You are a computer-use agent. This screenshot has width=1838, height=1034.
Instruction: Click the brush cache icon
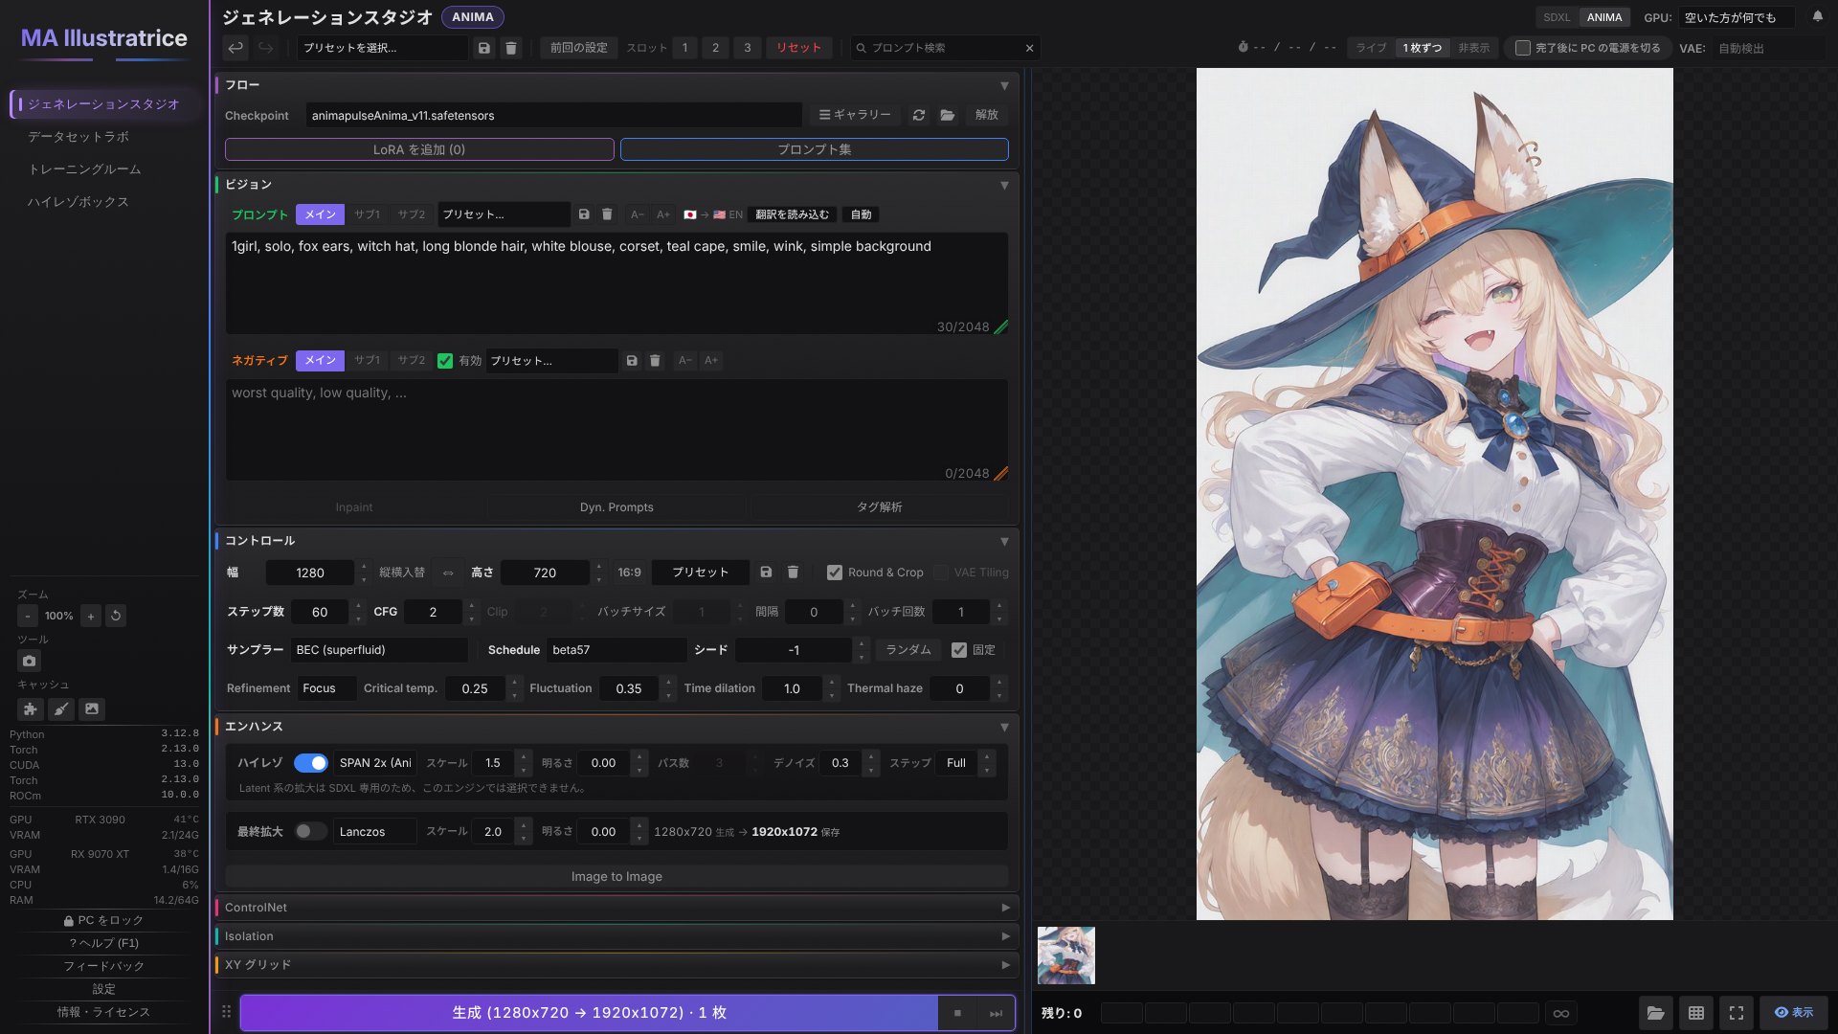pyautogui.click(x=61, y=709)
